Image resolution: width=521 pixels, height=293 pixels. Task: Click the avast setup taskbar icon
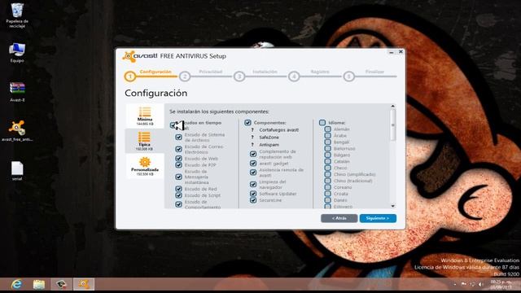(83, 284)
